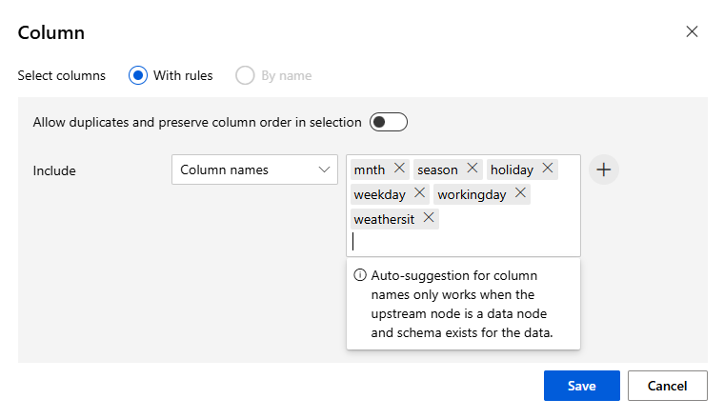Focus the column names text input
This screenshot has height=419, width=724.
click(464, 242)
